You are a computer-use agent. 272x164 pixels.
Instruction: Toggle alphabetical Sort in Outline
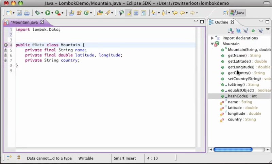click(231, 31)
